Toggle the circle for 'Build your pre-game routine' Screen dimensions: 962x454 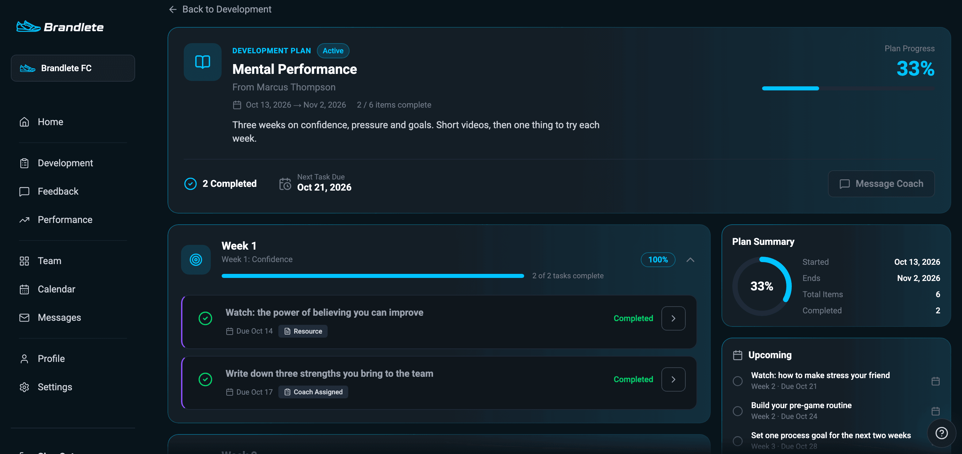click(738, 411)
